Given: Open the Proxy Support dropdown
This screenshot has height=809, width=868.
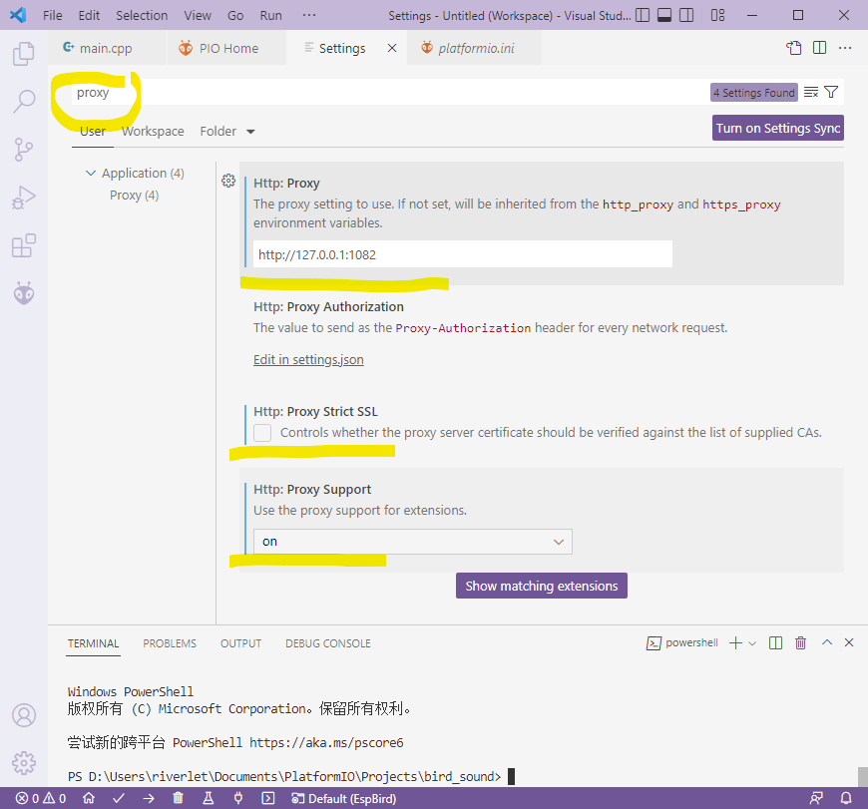Looking at the screenshot, I should click(412, 541).
